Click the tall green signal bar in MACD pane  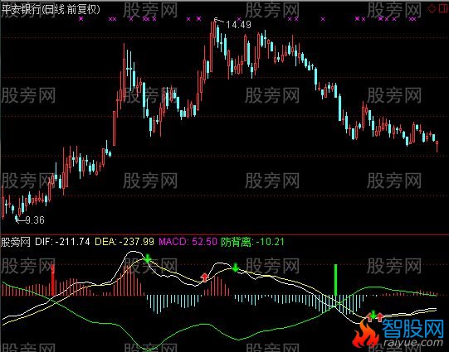pyautogui.click(x=335, y=280)
